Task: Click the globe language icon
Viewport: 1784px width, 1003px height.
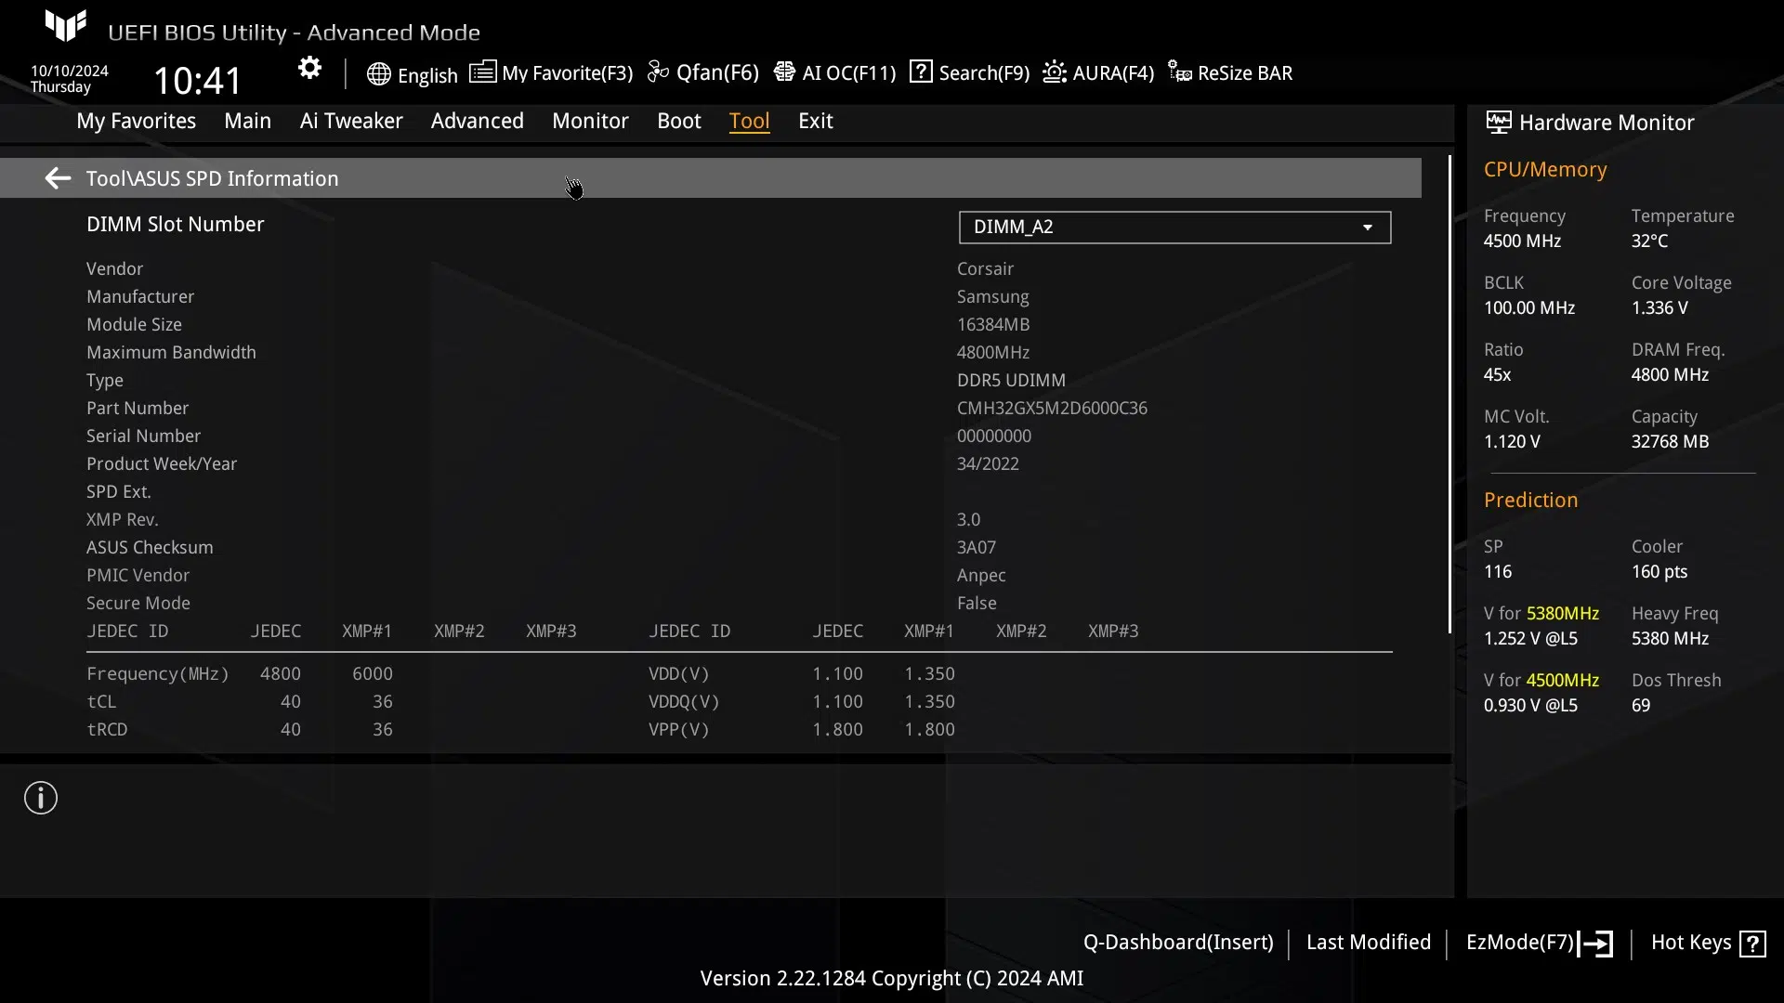Action: coord(378,74)
